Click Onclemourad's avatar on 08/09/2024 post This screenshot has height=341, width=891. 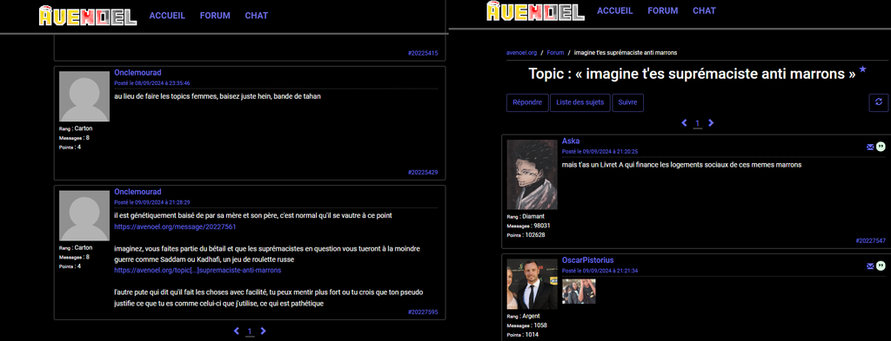coord(84,96)
